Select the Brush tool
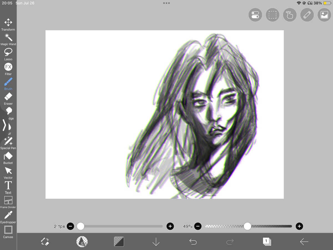 [8, 84]
